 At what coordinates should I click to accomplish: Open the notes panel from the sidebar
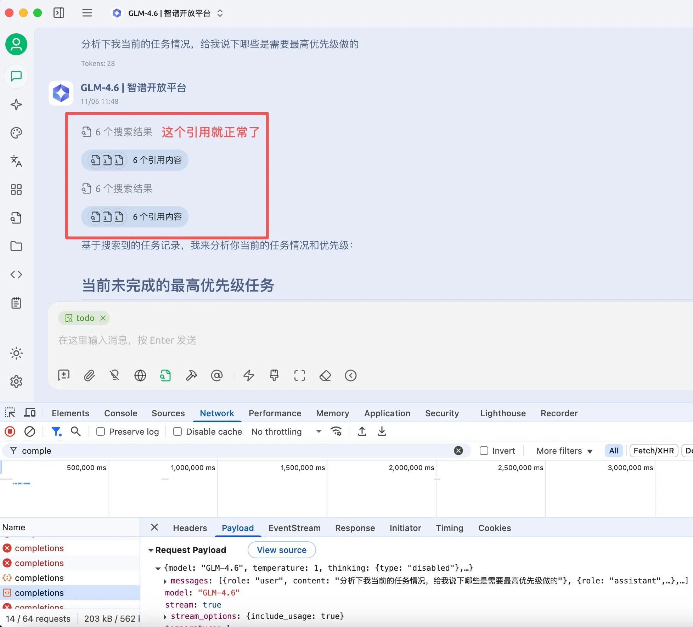coord(16,303)
